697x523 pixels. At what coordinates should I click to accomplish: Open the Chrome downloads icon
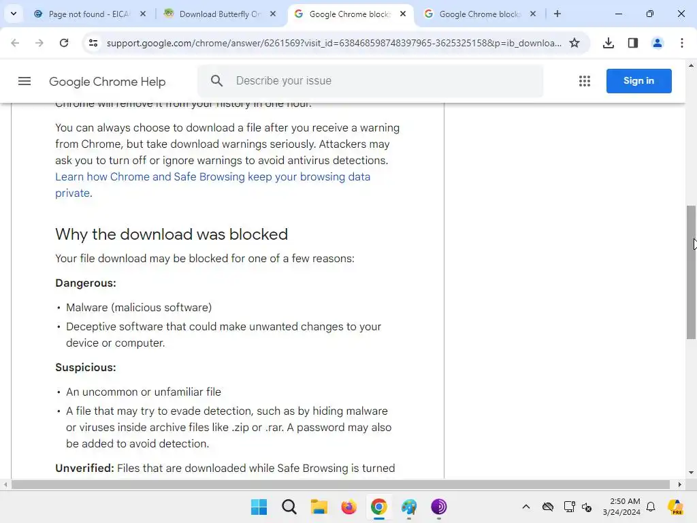[609, 43]
